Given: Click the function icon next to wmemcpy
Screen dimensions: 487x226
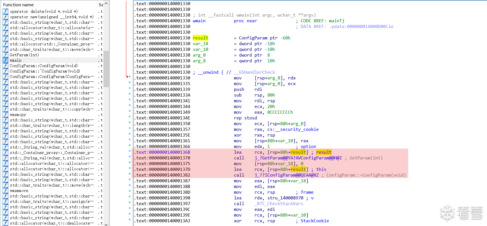Looking at the screenshot, I should [5, 115].
